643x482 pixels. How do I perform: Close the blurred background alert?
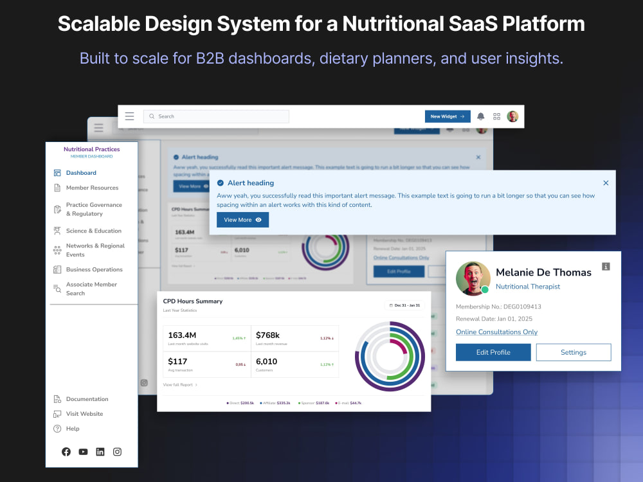point(478,157)
